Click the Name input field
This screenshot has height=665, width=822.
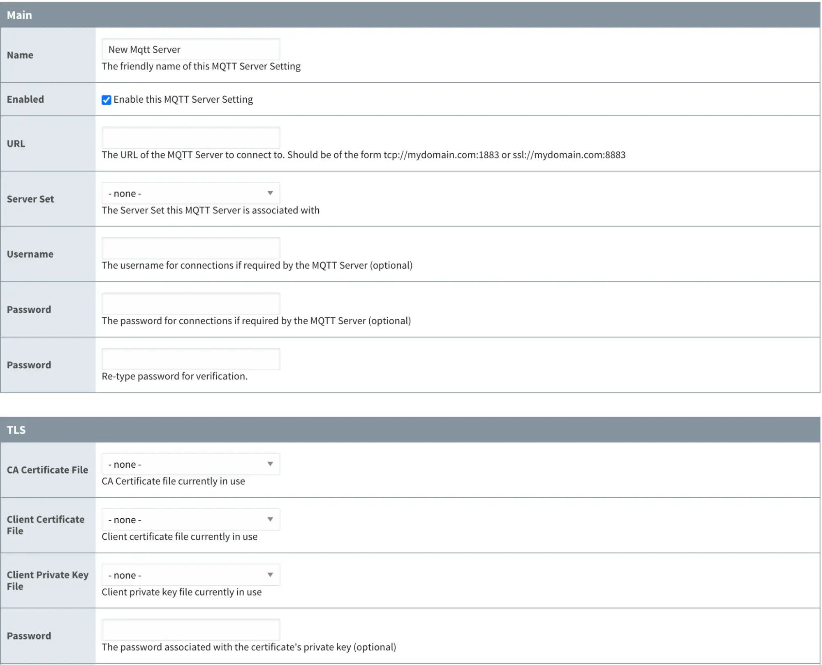(191, 49)
